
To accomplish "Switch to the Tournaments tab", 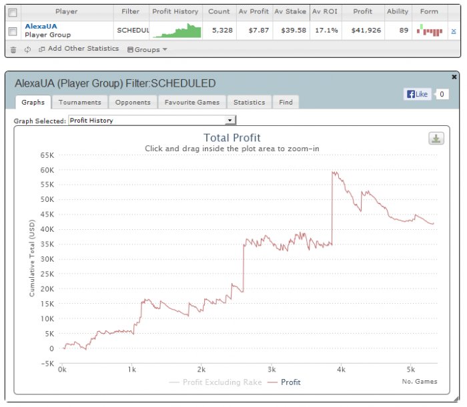I will click(x=80, y=103).
